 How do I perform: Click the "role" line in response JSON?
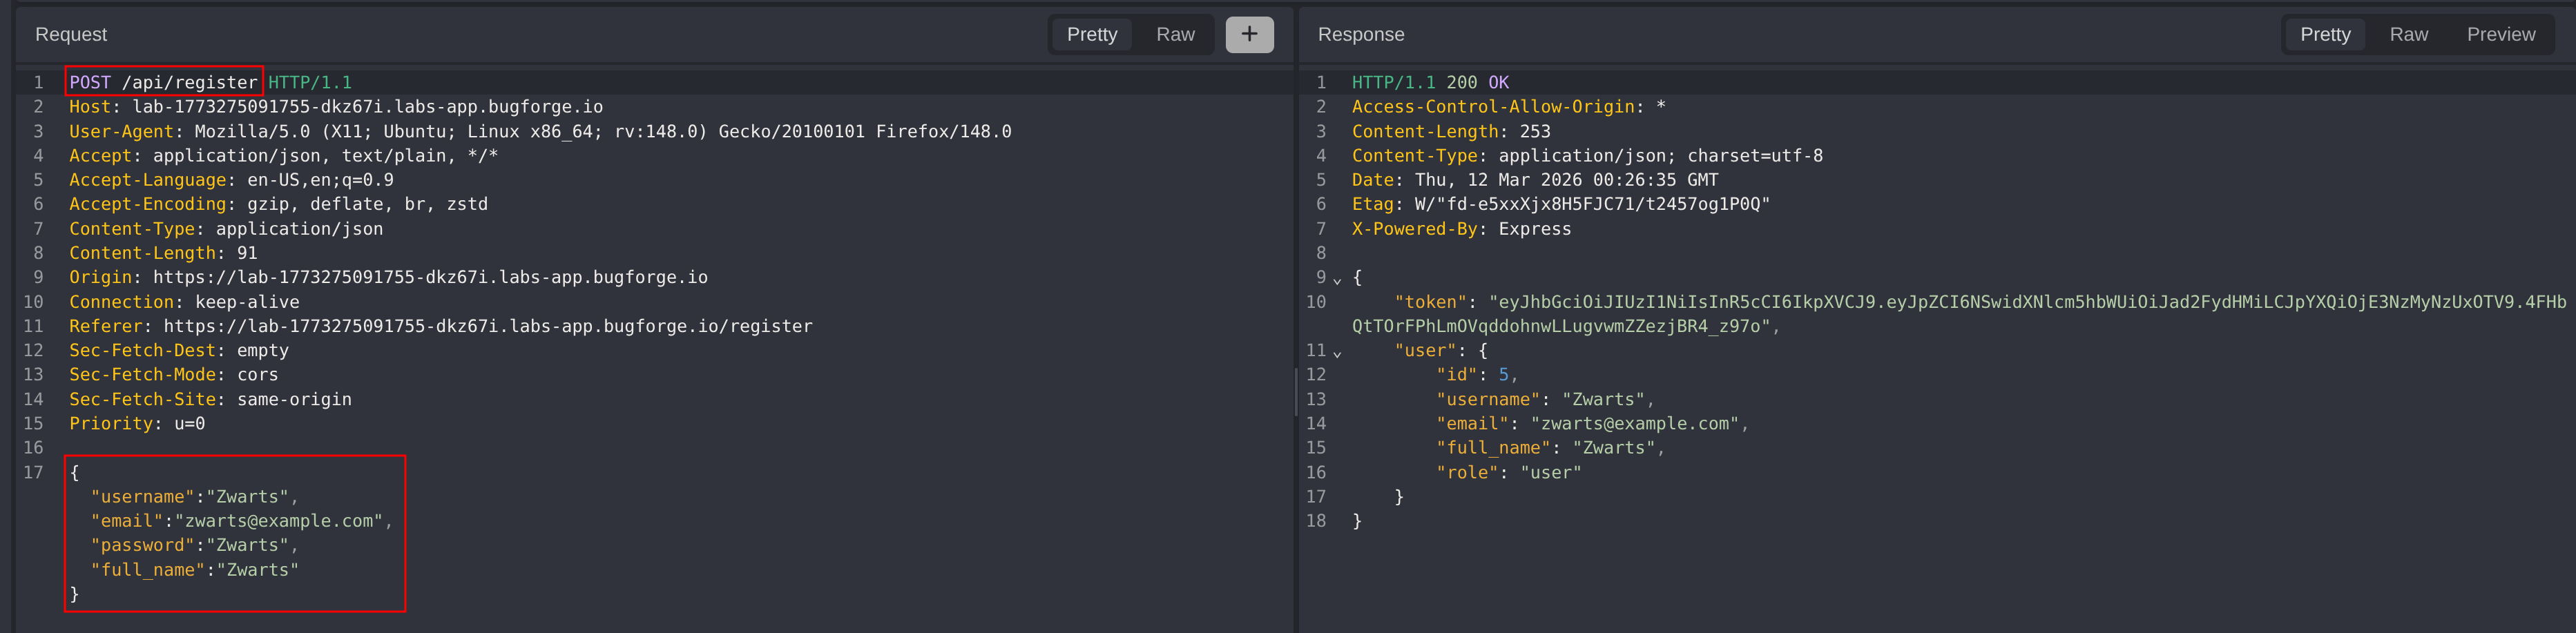click(1508, 472)
